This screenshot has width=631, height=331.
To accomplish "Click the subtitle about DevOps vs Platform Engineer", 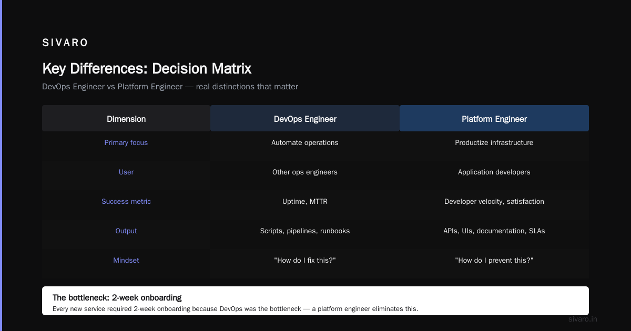I will click(170, 87).
